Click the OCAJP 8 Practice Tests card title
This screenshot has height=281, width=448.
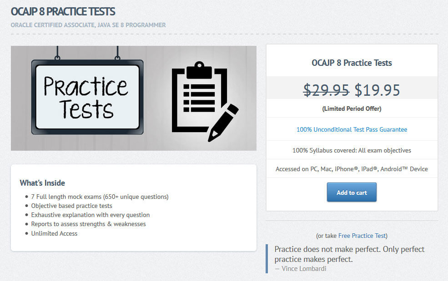(x=352, y=63)
